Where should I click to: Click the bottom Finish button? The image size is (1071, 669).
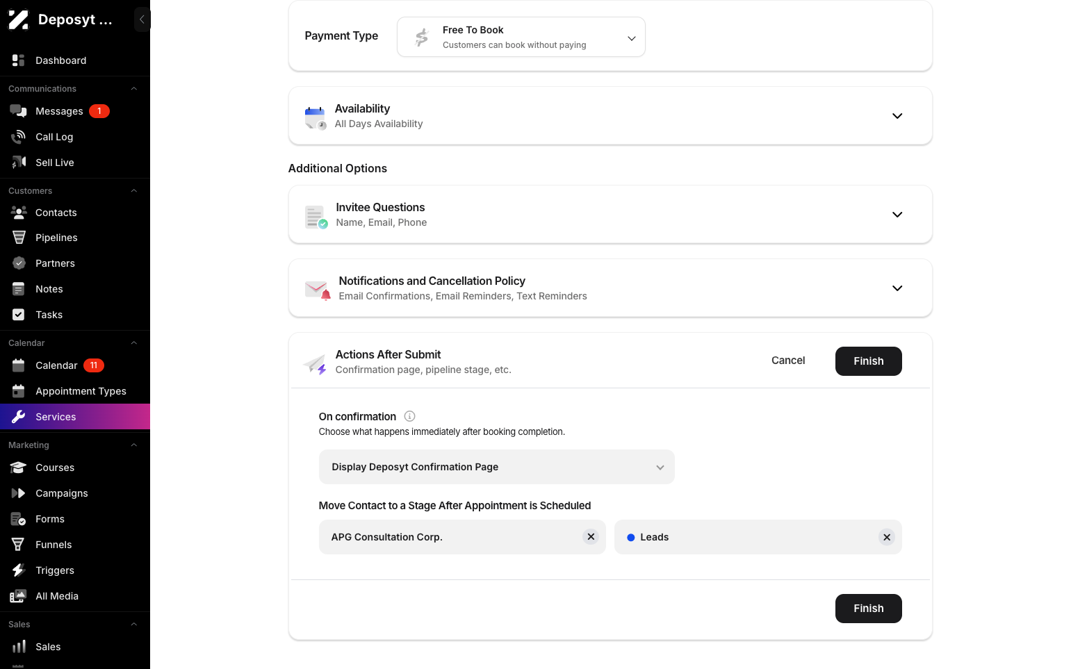[869, 609]
